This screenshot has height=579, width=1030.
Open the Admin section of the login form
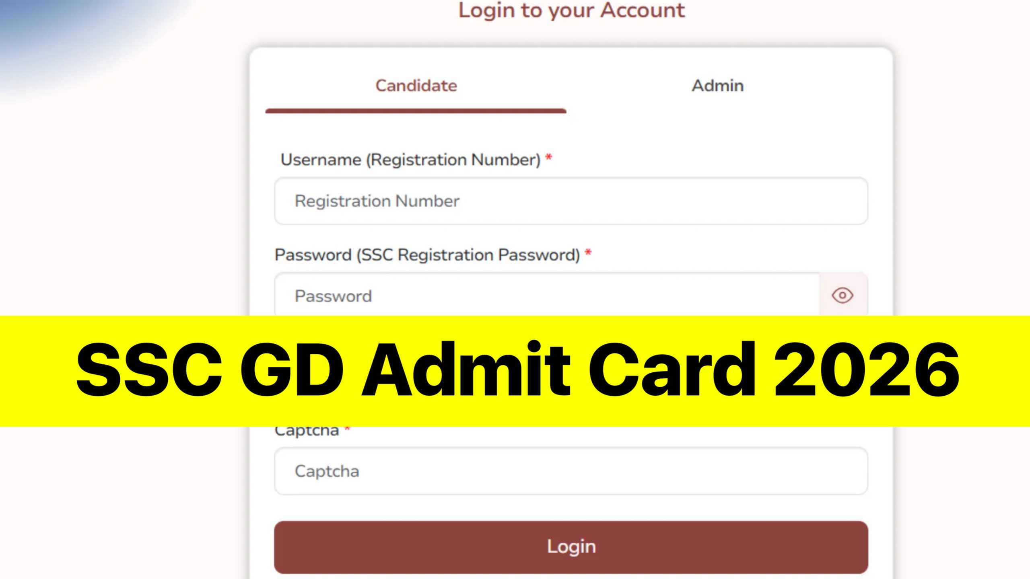(717, 85)
